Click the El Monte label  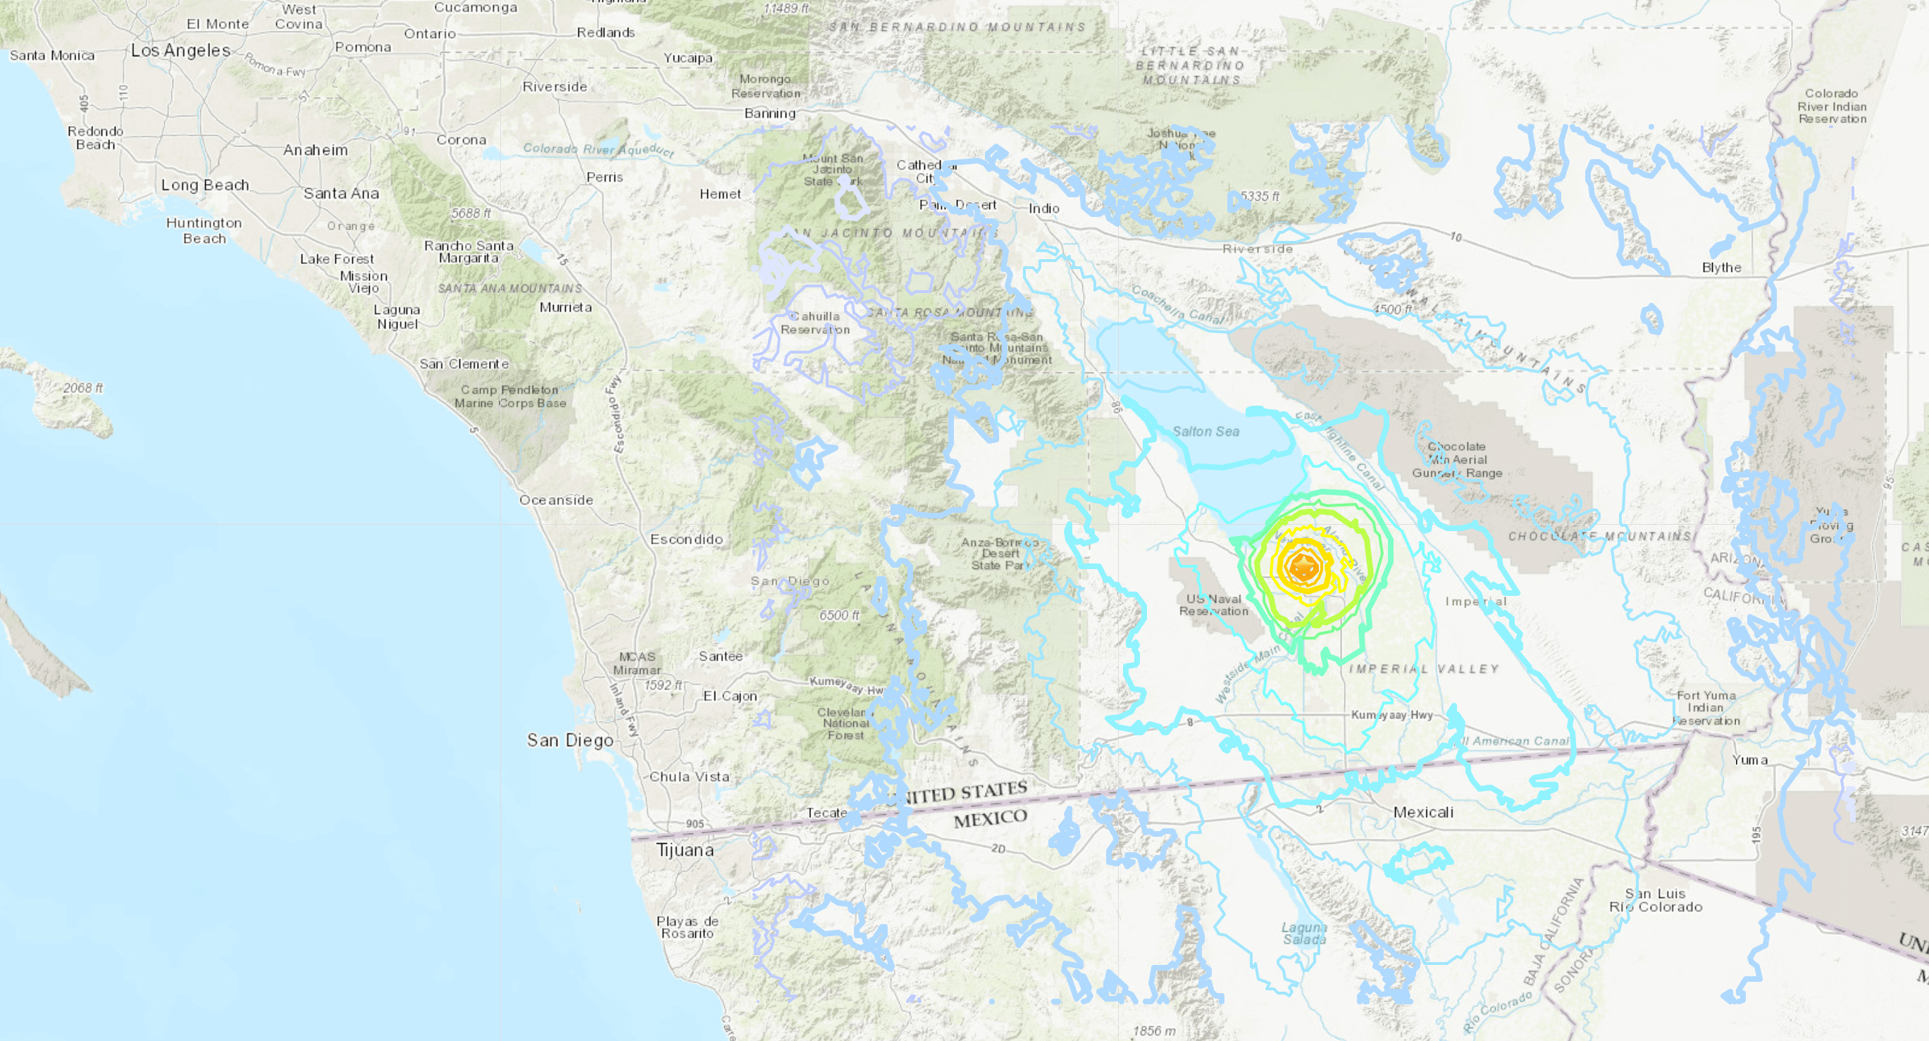click(x=218, y=24)
